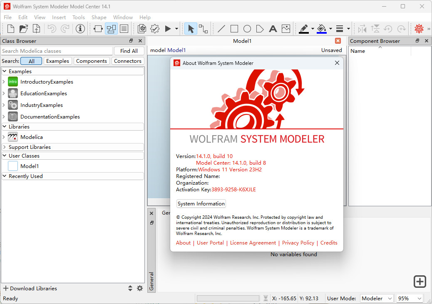Choose the Polygon shape tool

click(260, 29)
